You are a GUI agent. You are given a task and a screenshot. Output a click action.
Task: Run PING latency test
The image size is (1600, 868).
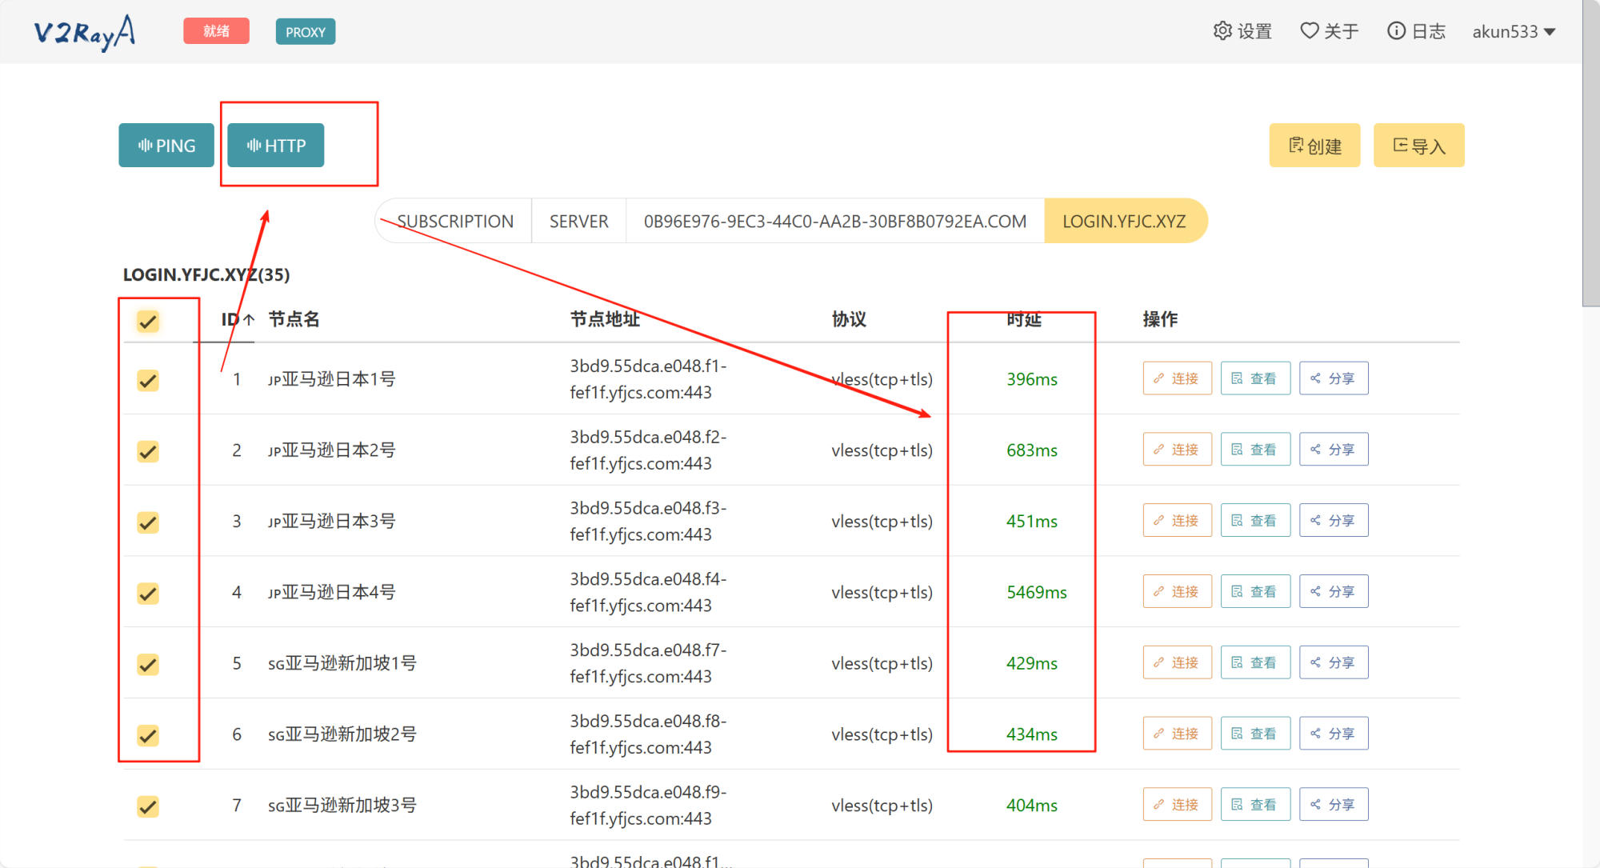pyautogui.click(x=166, y=146)
